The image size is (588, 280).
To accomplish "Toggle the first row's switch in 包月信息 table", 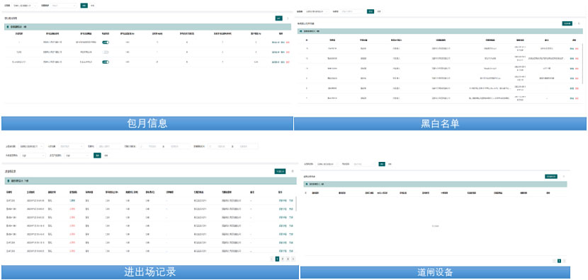I will 106,42.
